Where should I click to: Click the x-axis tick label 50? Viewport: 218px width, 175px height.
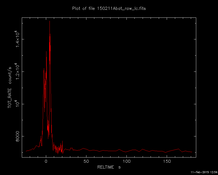pyautogui.click(x=86, y=161)
